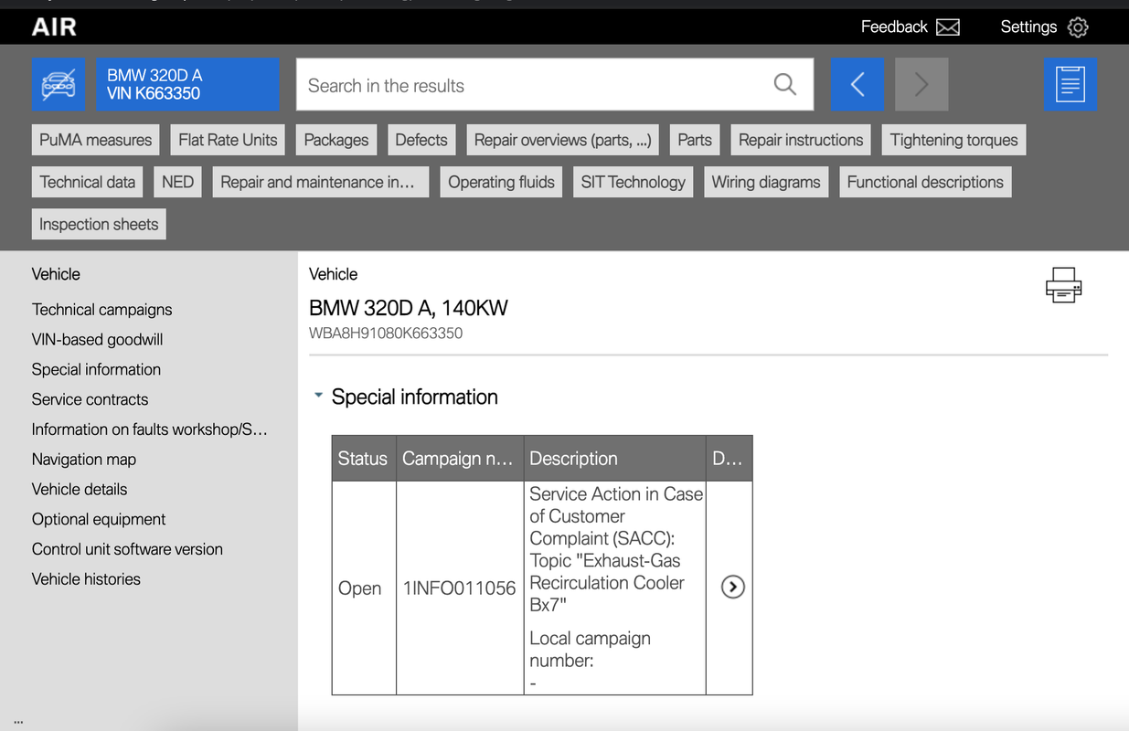
Task: Click the BMW 320D A VIN button
Action: 187,85
